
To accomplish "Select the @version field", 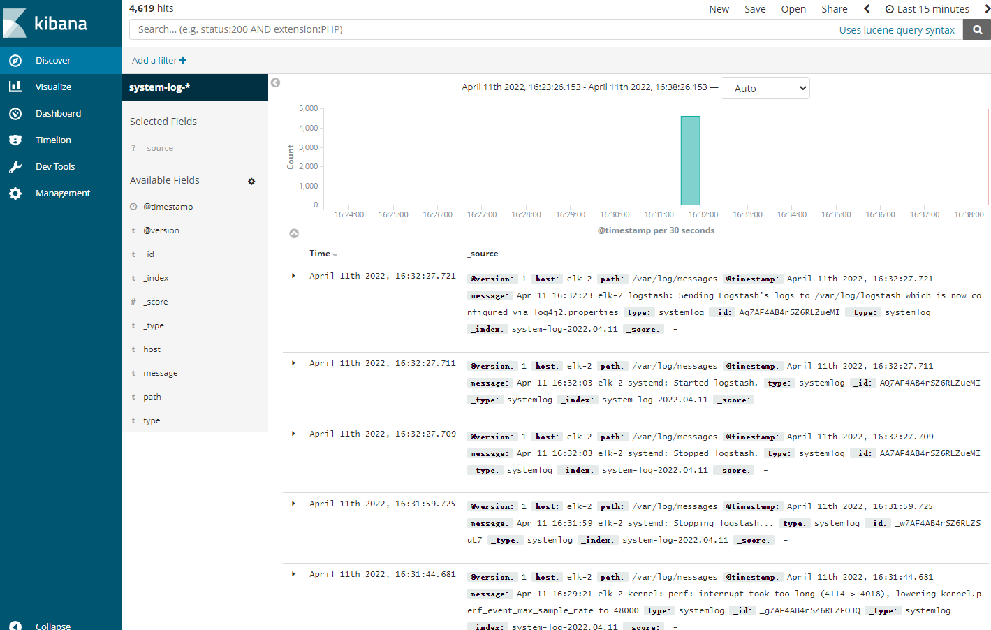I will coord(161,230).
